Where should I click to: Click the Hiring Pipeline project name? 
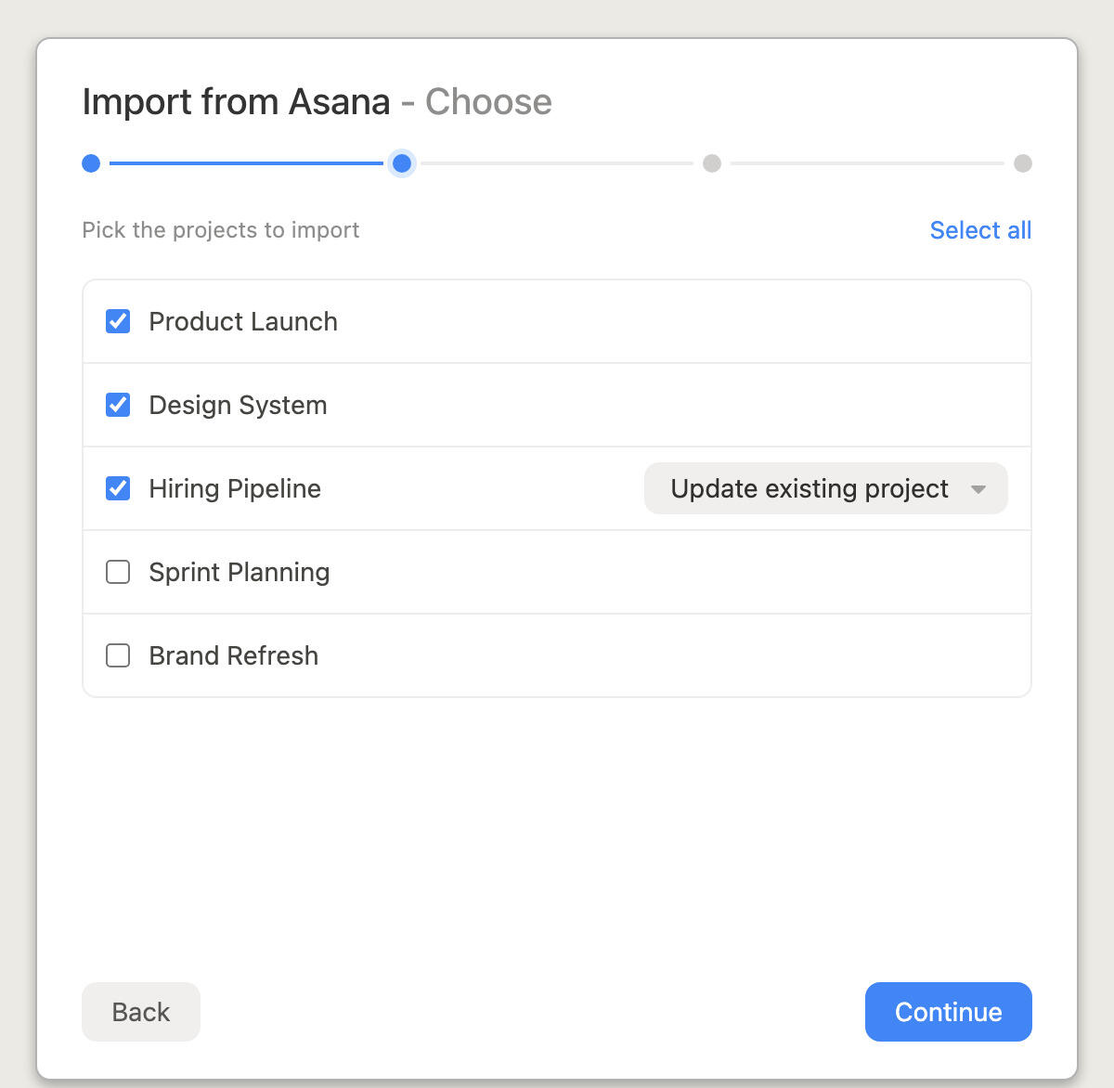(x=235, y=488)
